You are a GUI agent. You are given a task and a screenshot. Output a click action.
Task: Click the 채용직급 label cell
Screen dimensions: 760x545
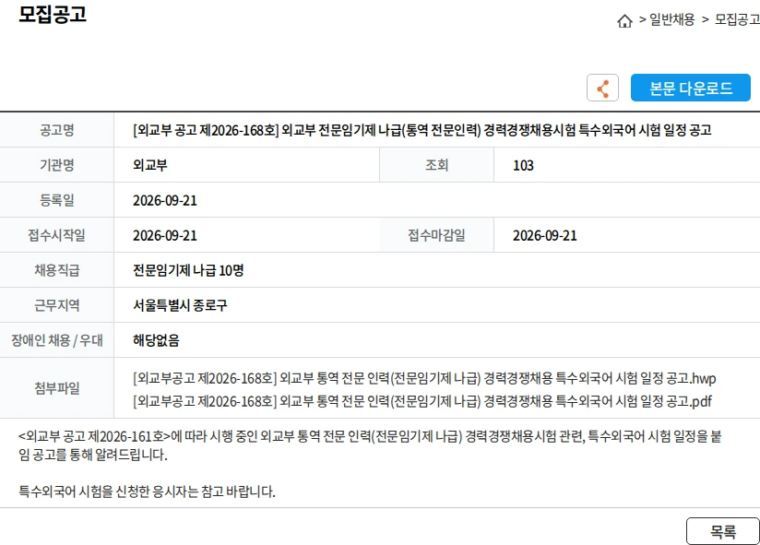(56, 270)
